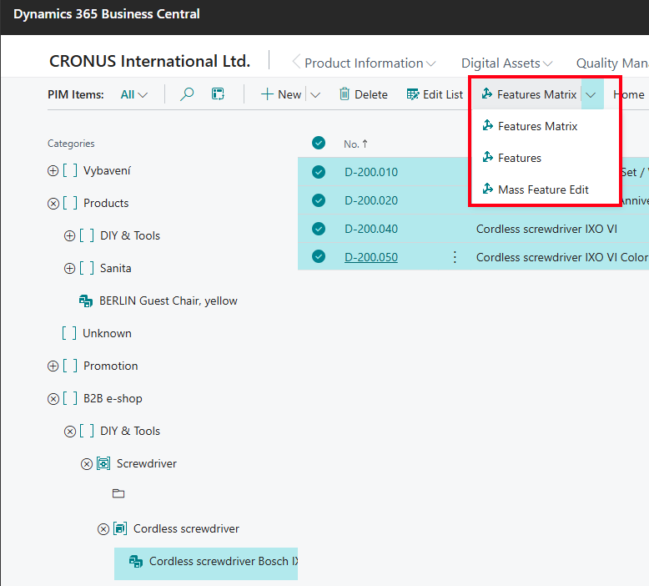
Task: Open the All filter dropdown
Action: click(x=133, y=94)
